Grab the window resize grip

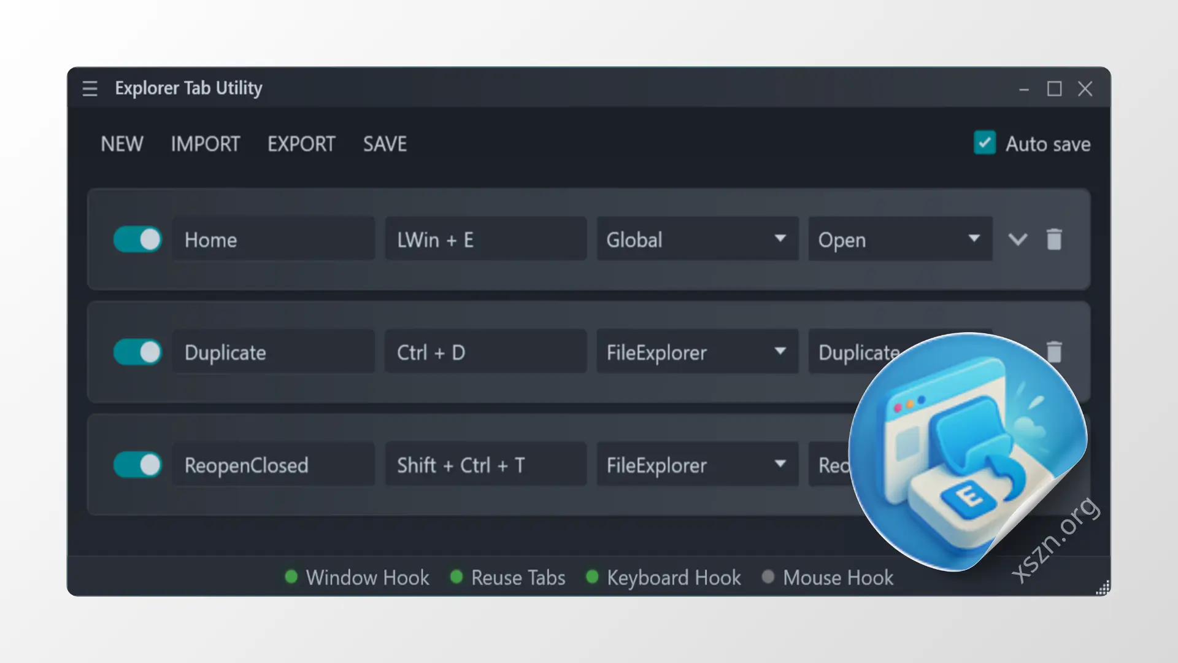1103,587
